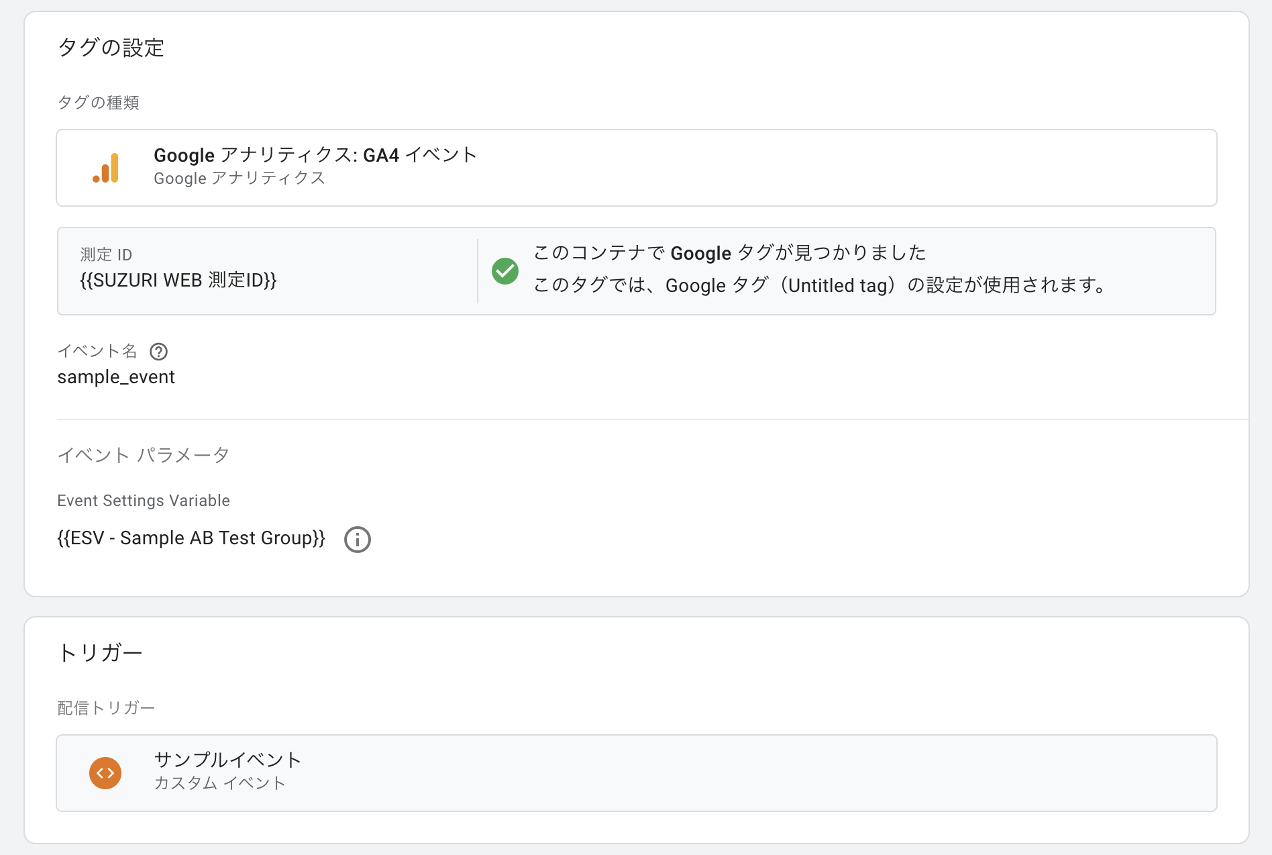This screenshot has width=1272, height=855.
Task: Click the {{ESV - Sample AB Test Group}} variable
Action: click(191, 538)
